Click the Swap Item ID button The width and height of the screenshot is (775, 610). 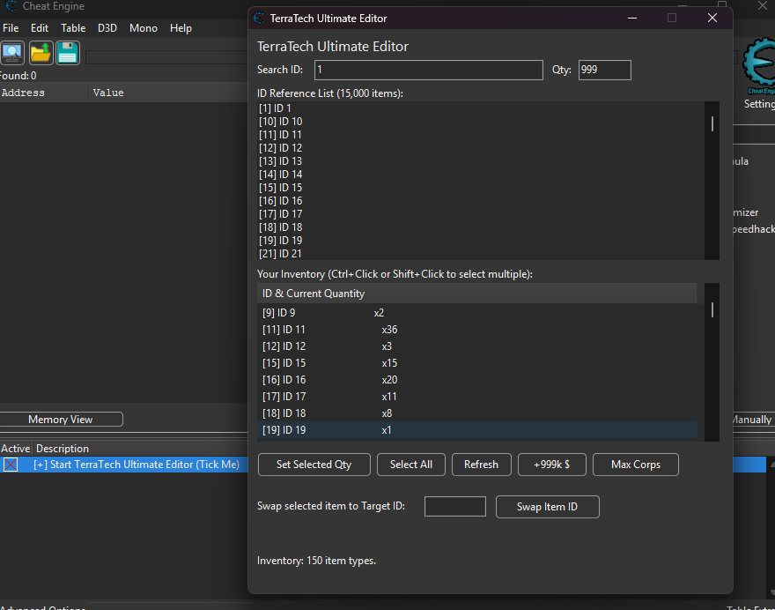point(547,507)
